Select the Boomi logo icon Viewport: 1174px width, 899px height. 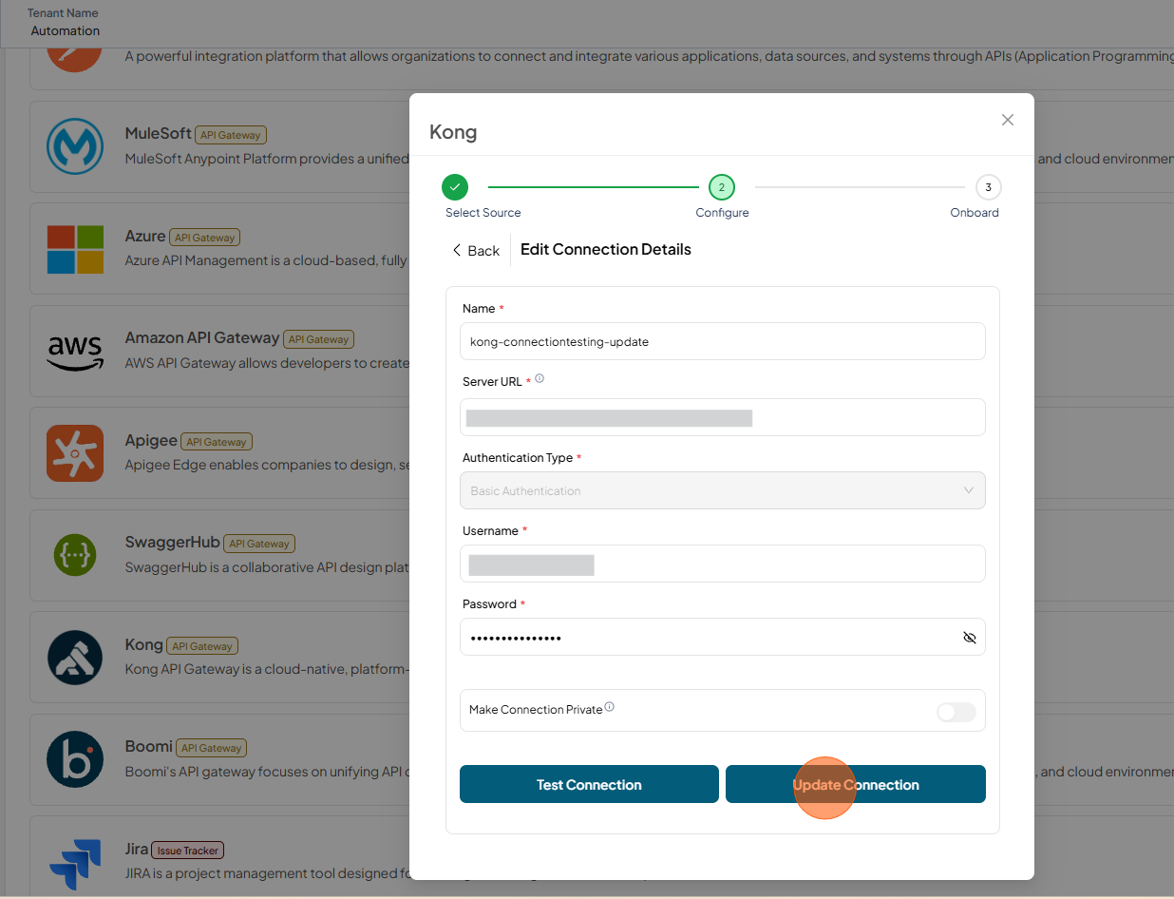(75, 760)
